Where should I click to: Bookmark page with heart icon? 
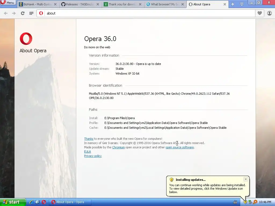point(260,13)
